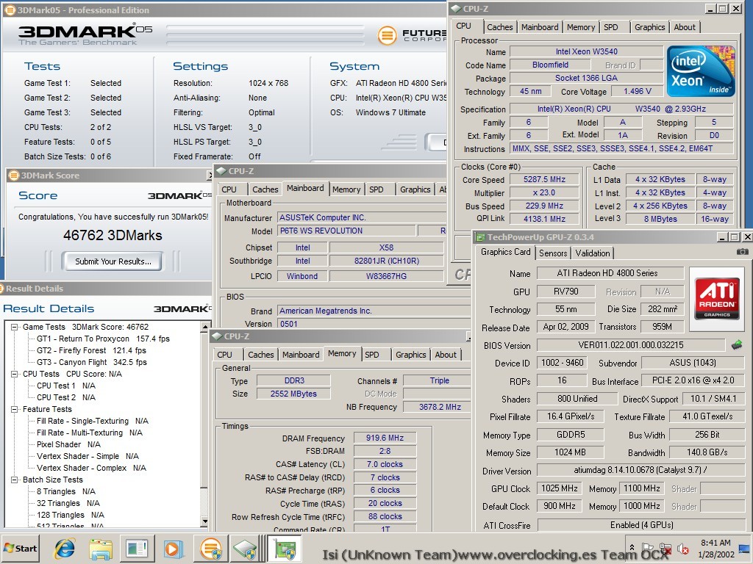753x564 pixels.
Task: Open Windows Explorer folder icon on taskbar
Action: (x=100, y=549)
